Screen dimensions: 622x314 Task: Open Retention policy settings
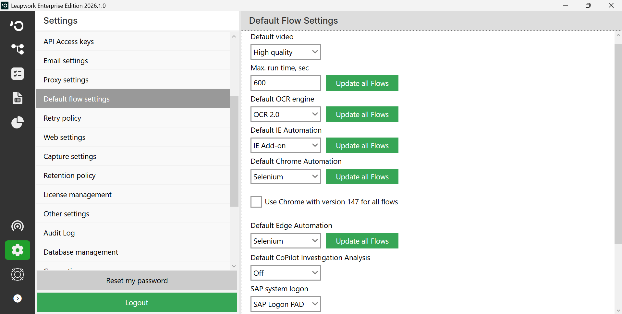coord(133,175)
